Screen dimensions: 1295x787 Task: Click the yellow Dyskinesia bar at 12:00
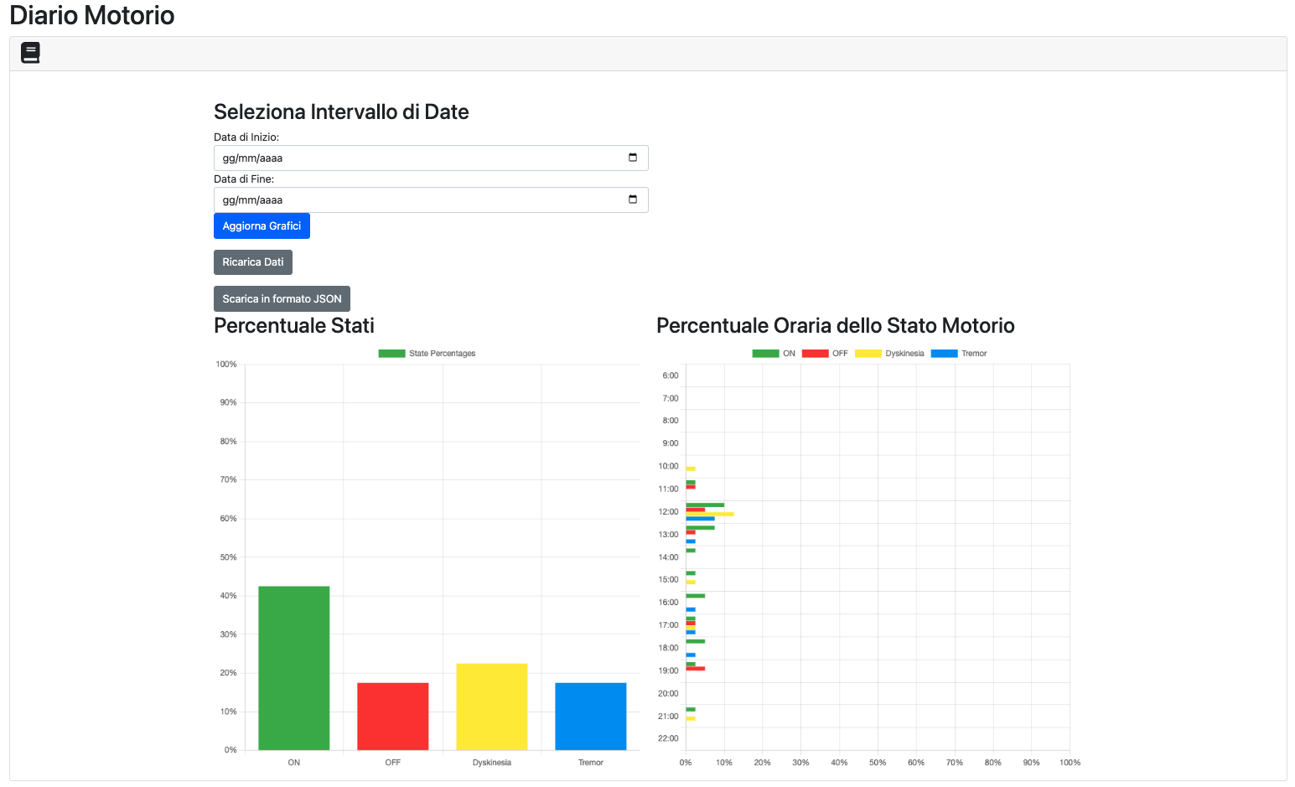[710, 514]
